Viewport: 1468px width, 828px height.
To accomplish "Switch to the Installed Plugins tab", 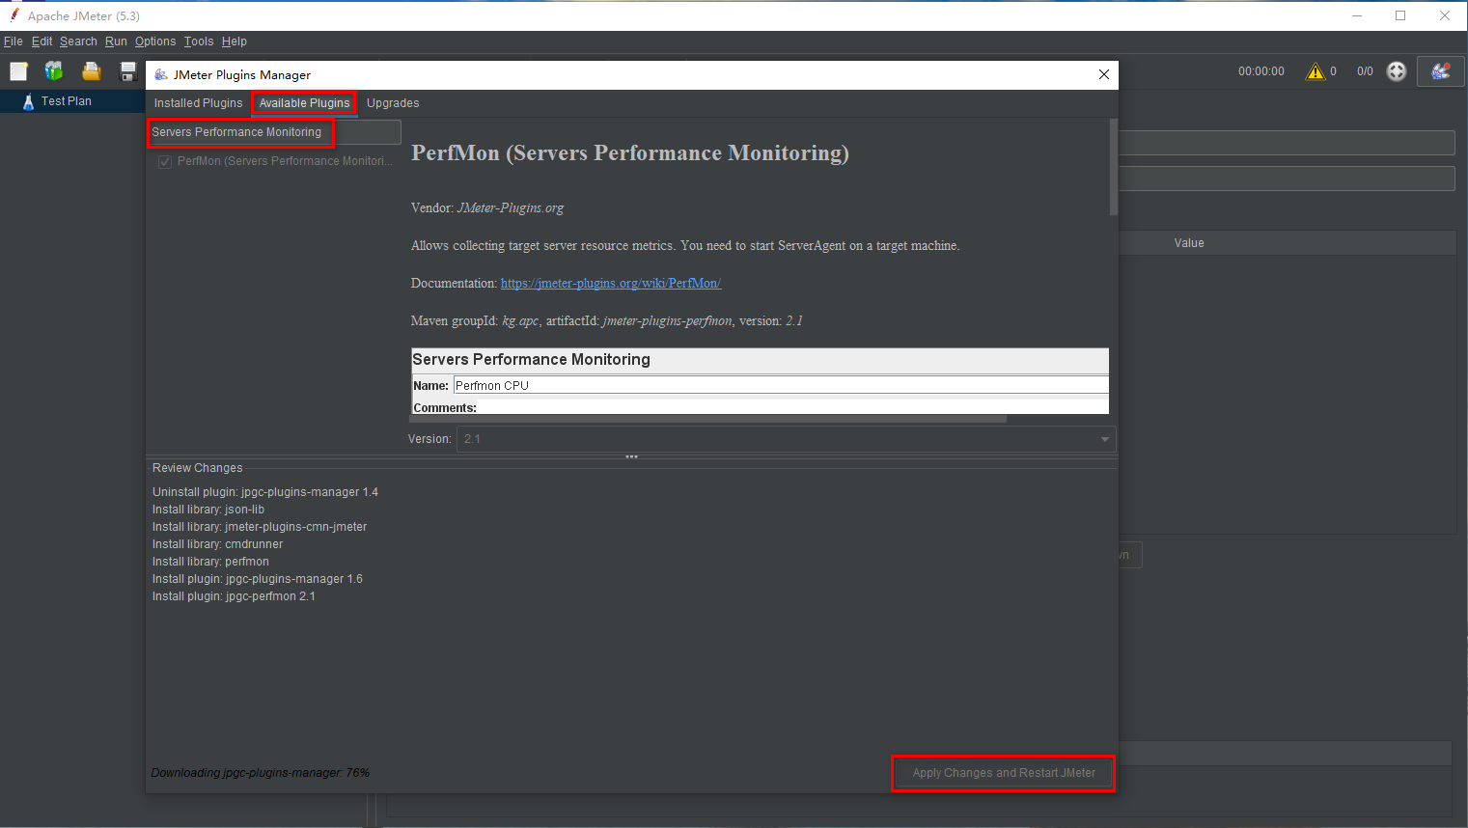I will pos(198,103).
